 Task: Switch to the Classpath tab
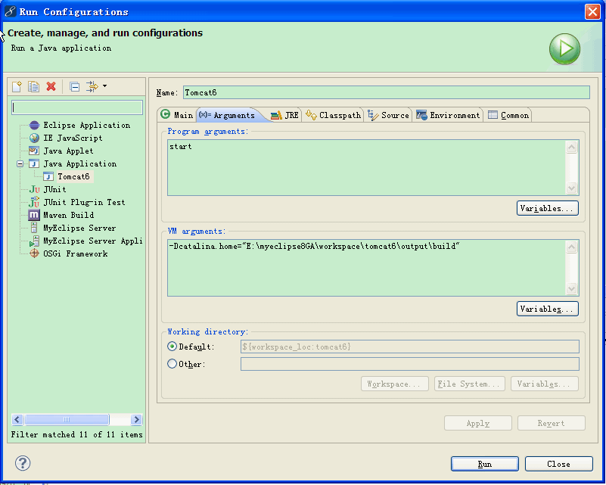(333, 115)
